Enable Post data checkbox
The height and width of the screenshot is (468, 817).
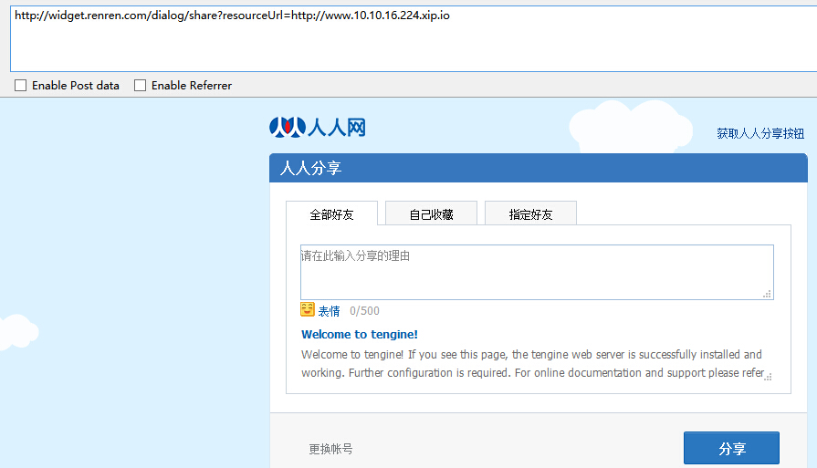pyautogui.click(x=20, y=86)
